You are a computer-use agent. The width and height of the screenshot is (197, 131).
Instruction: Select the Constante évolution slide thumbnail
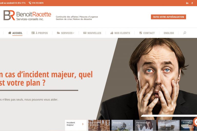click(x=99, y=125)
